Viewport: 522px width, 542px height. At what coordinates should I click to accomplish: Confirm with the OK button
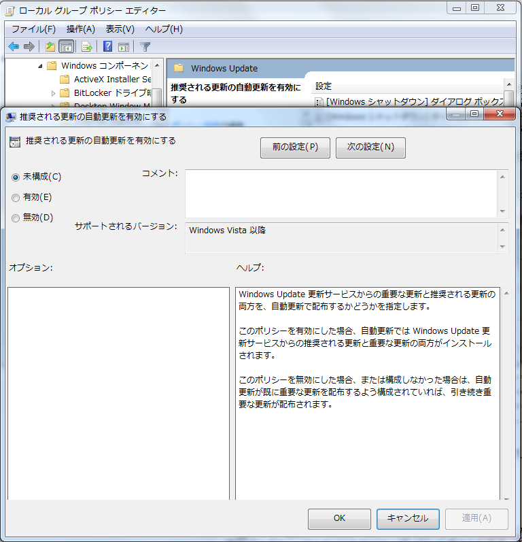point(339,518)
